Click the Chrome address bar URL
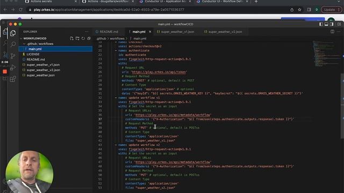344x193 pixels. pyautogui.click(x=109, y=10)
